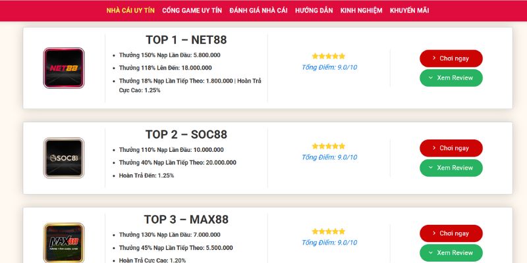Click the star rating for MAX88

coord(328,231)
